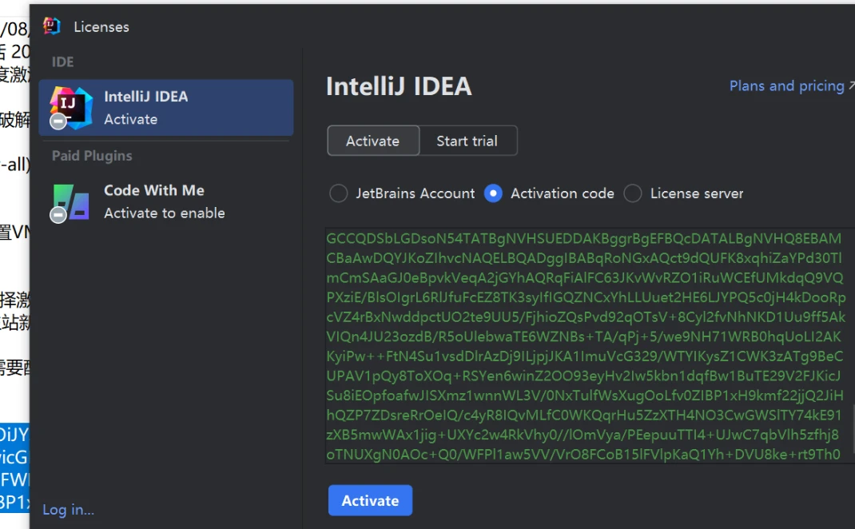Select the IntelliJ IDEA Activate list entry
The width and height of the screenshot is (855, 529).
pyautogui.click(x=165, y=107)
